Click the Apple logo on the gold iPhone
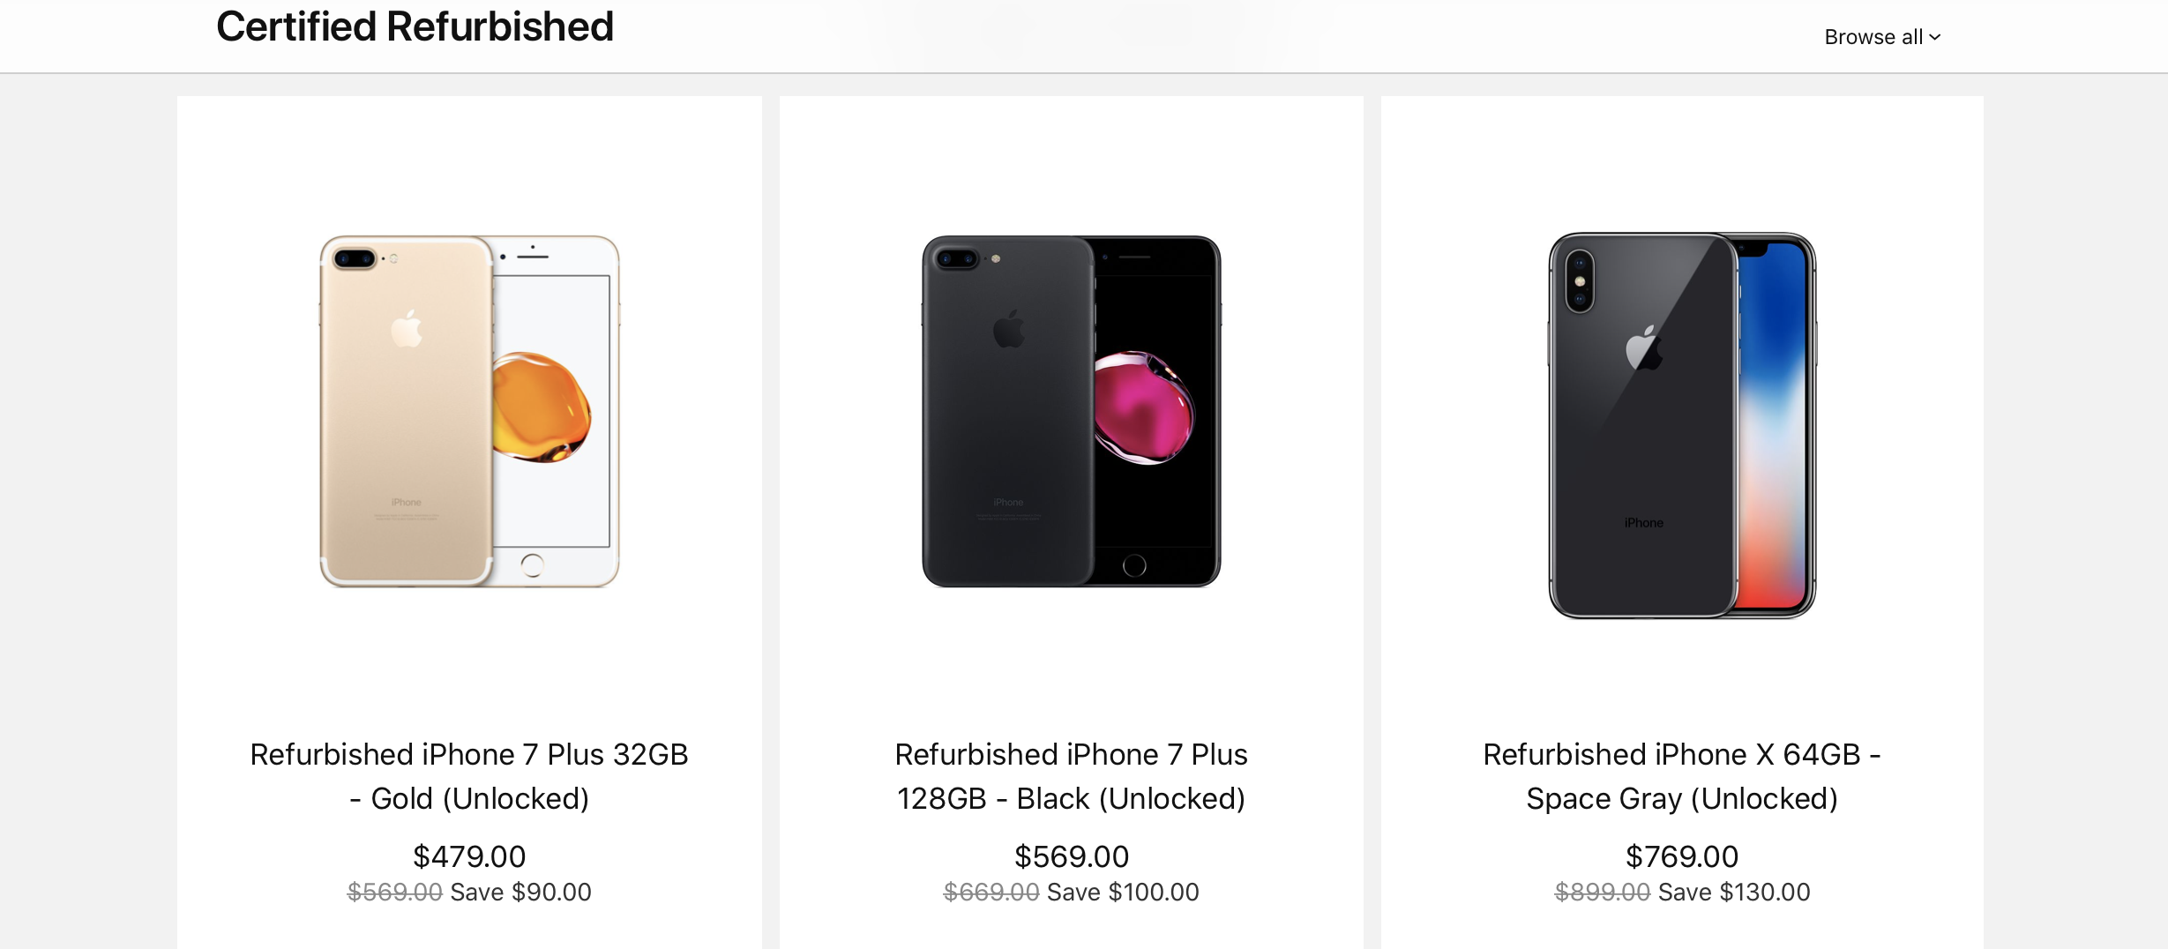Viewport: 2168px width, 949px height. (x=407, y=328)
